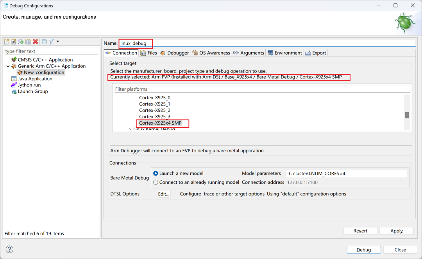
Task: Expand the Linux Kernel Debug platform node
Action: click(x=130, y=129)
